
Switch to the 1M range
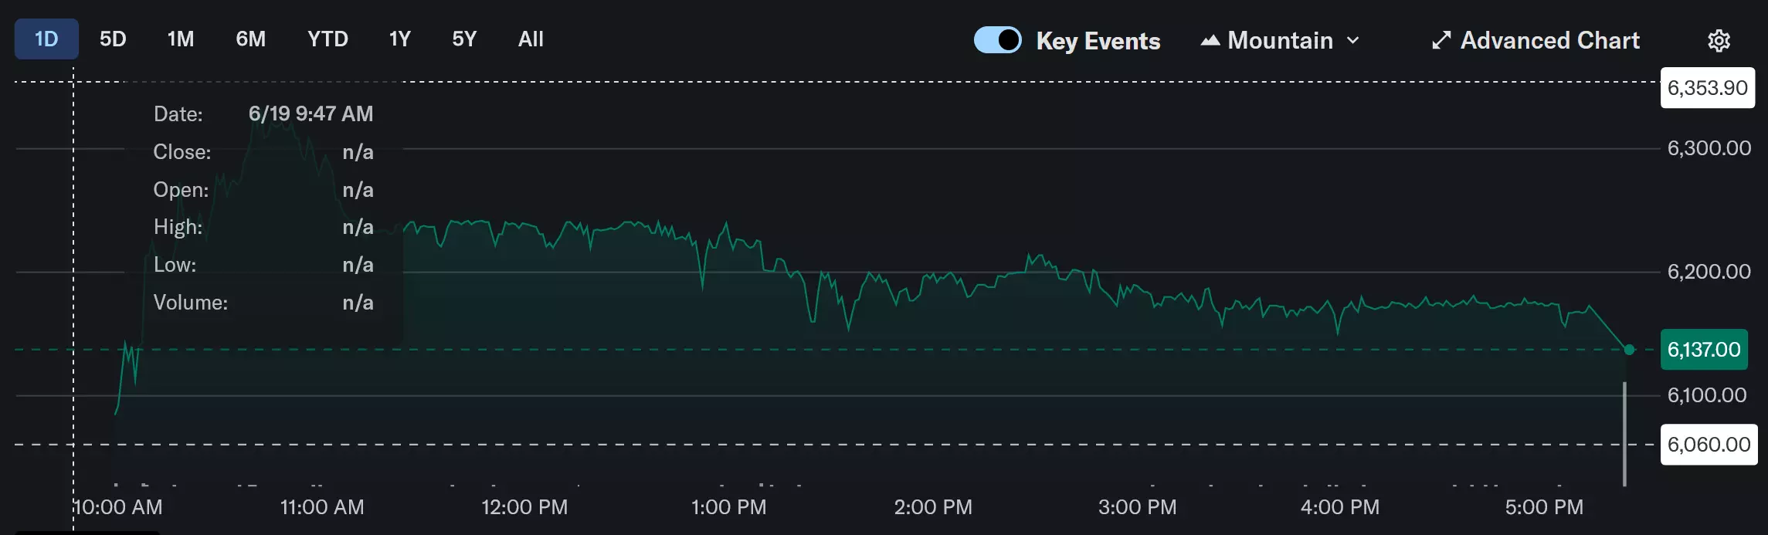click(181, 39)
